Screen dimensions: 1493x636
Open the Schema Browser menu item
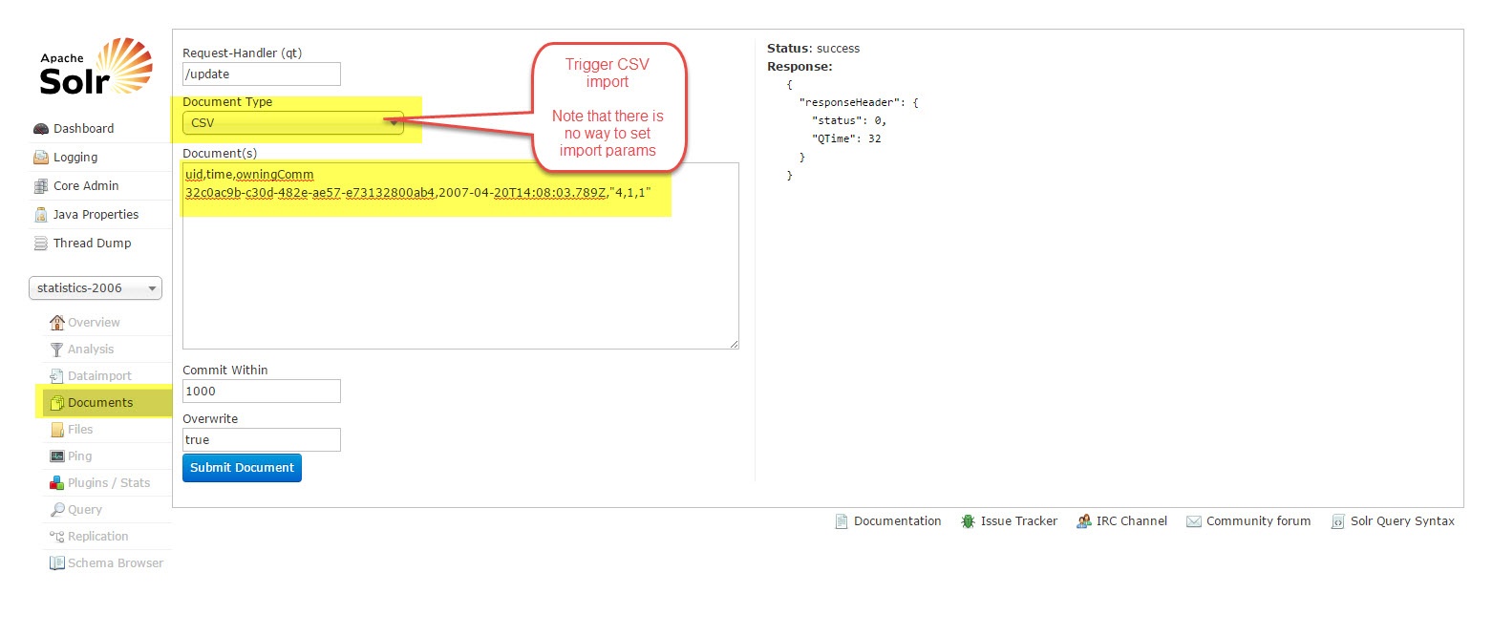point(115,563)
